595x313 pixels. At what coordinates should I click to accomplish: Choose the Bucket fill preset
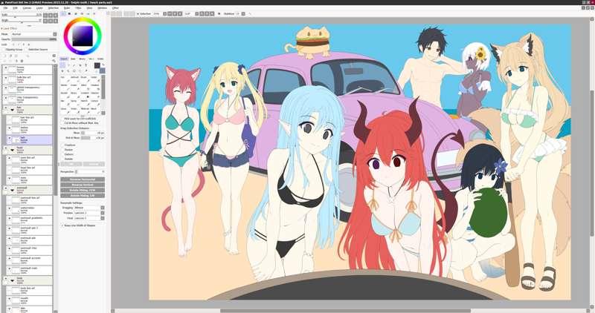[65, 96]
